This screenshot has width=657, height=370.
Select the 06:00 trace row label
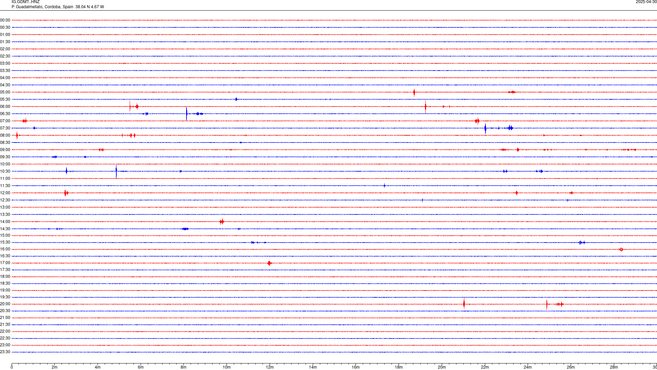pyautogui.click(x=5, y=107)
